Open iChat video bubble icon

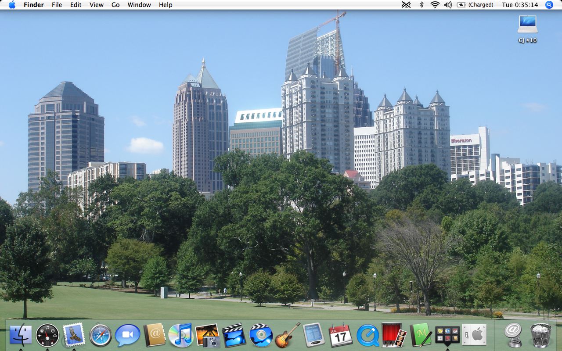127,336
